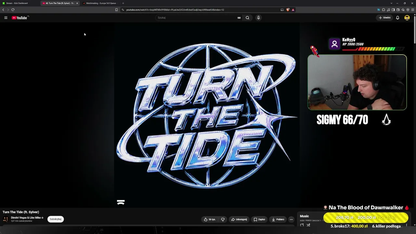The height and width of the screenshot is (234, 416).
Task: Like the video with thumbs up
Action: click(210, 219)
